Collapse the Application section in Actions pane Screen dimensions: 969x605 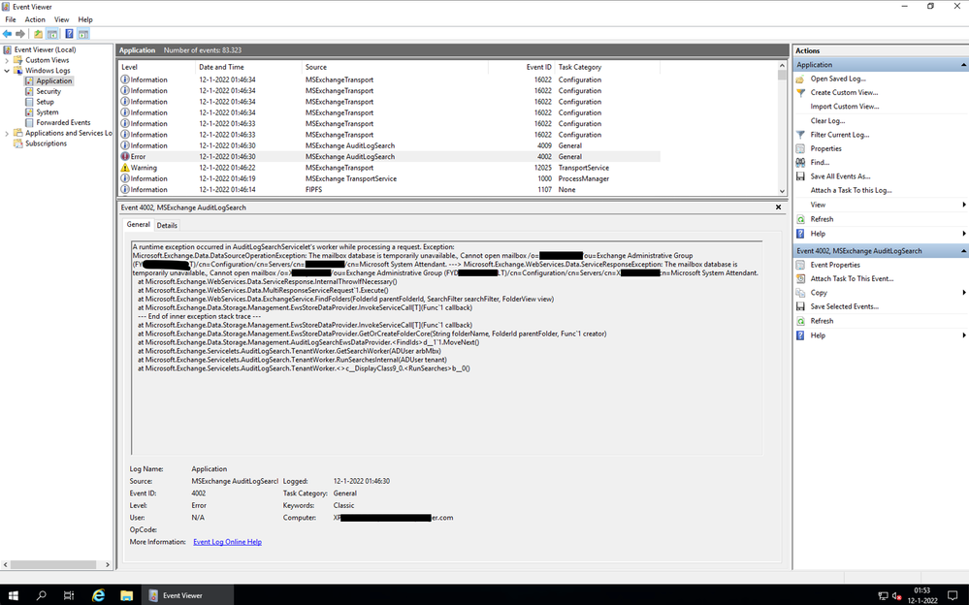[x=963, y=65]
